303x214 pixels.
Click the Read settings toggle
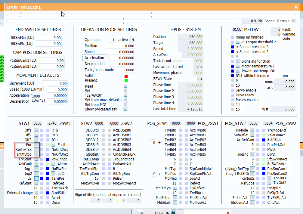pyautogui.click(x=126, y=86)
